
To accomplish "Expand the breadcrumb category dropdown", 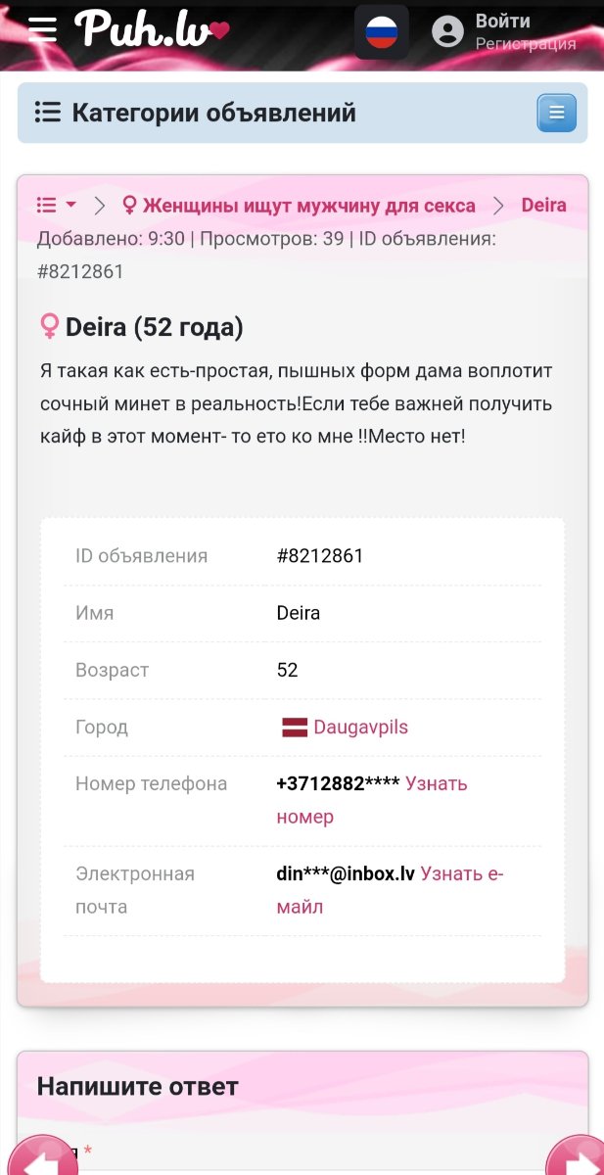I will tap(57, 206).
